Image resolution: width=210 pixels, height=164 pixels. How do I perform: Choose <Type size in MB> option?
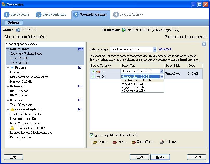pos(142,91)
